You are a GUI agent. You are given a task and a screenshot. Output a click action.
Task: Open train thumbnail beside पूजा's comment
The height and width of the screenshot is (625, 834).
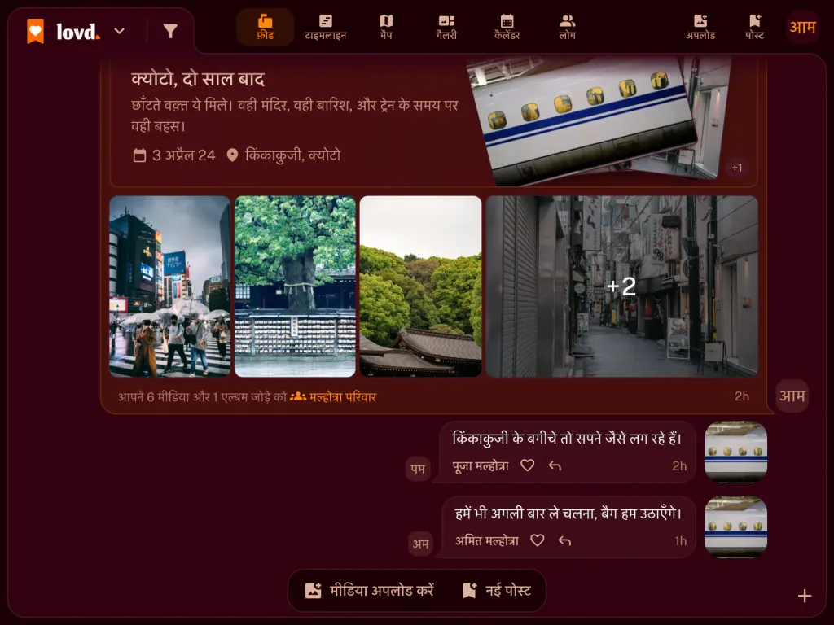click(x=735, y=452)
